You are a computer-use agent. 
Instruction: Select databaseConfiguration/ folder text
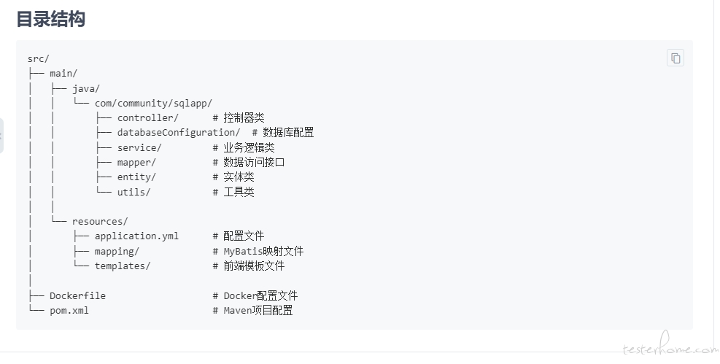tap(179, 133)
